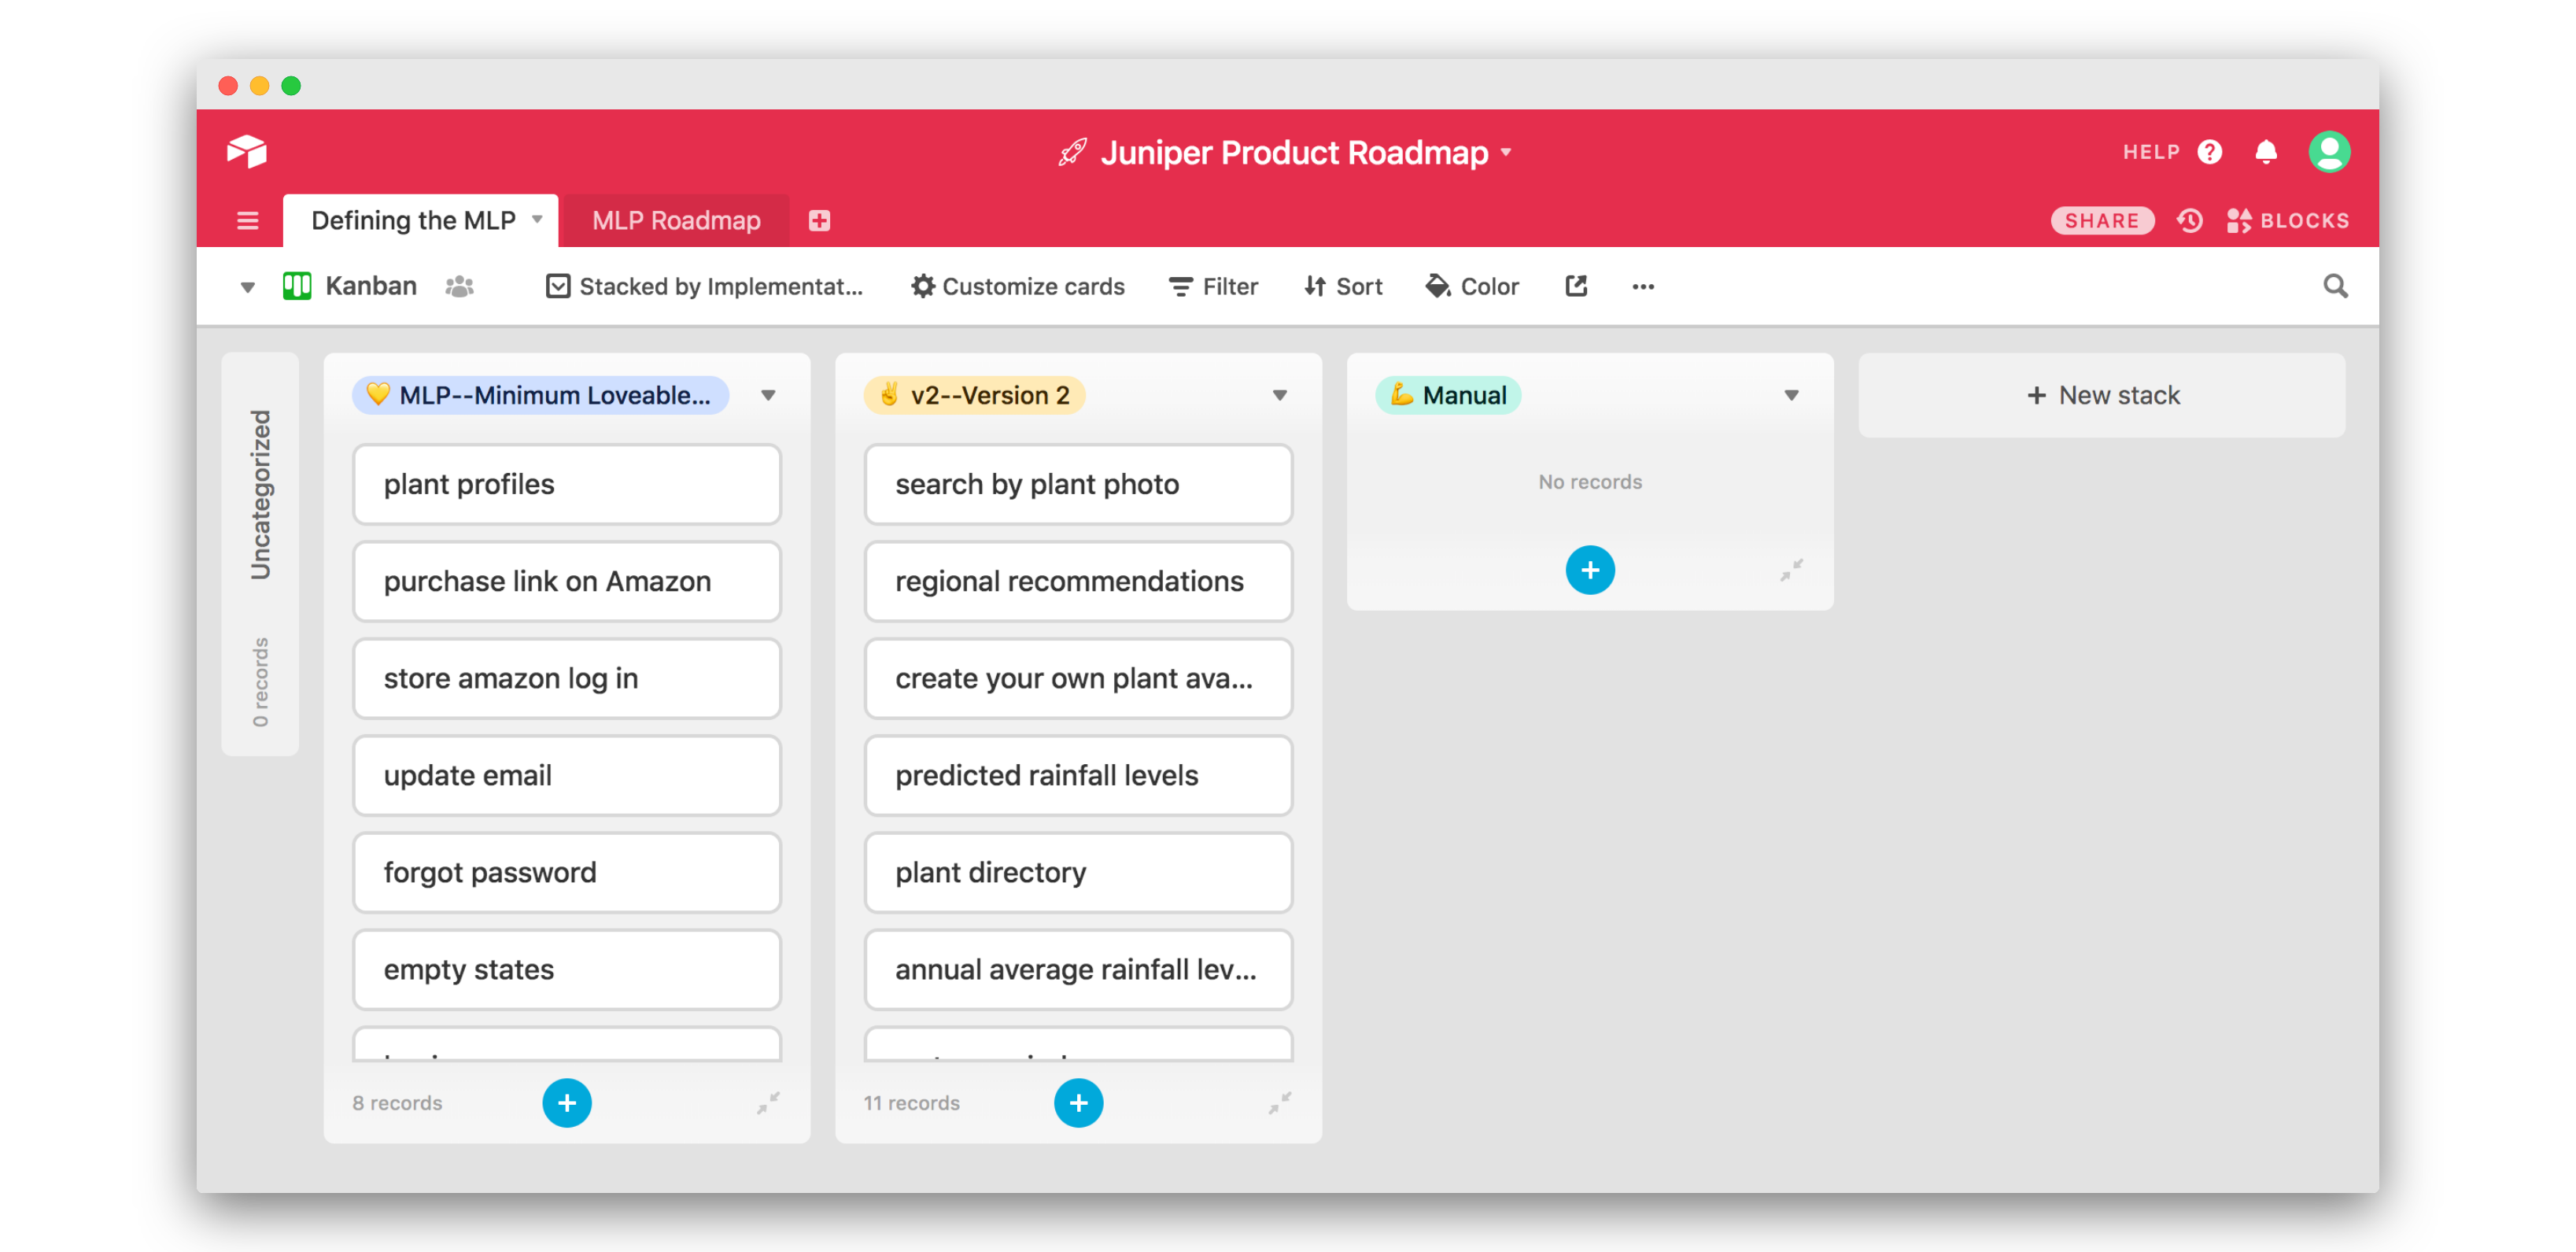Open create your own plant ava... card

pyautogui.click(x=1078, y=679)
